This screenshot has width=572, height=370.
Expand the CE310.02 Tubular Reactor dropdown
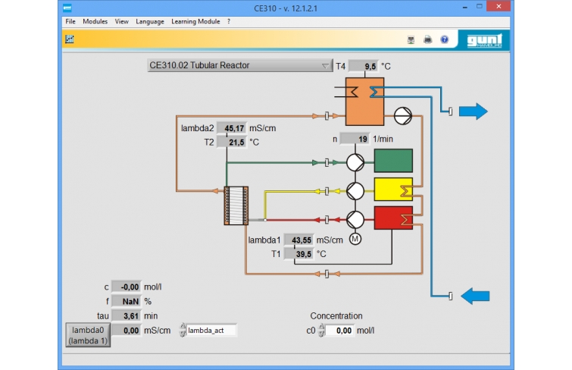[x=240, y=65]
